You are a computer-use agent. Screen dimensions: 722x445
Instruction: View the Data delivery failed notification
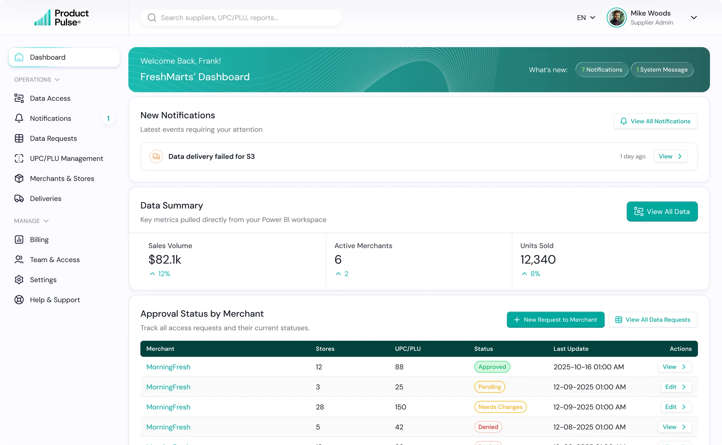[x=671, y=156]
